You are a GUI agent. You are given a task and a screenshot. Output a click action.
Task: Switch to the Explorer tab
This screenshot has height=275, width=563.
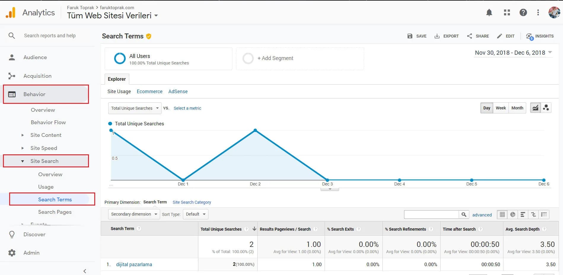[x=117, y=79]
